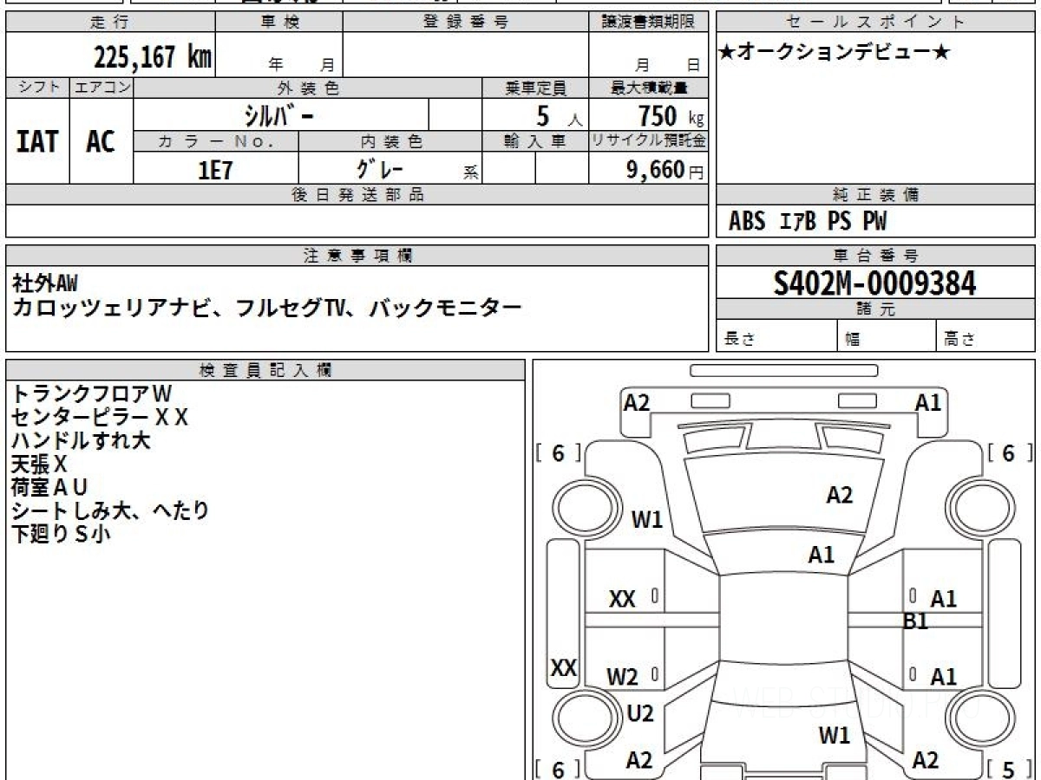Click the ★オークションデビュー★ sales point text
This screenshot has height=780, width=1041.
pos(835,53)
